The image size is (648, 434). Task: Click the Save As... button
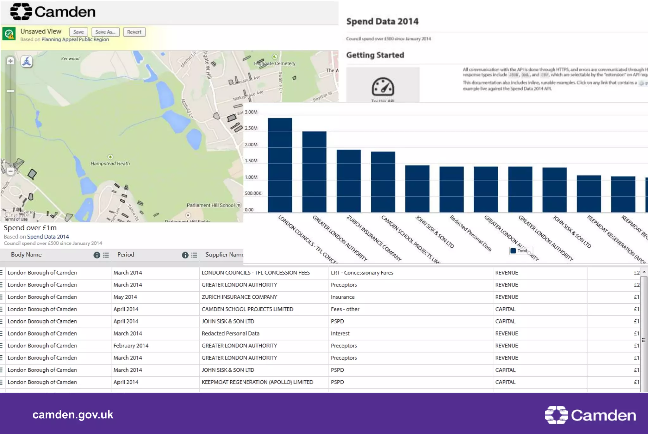pos(105,32)
